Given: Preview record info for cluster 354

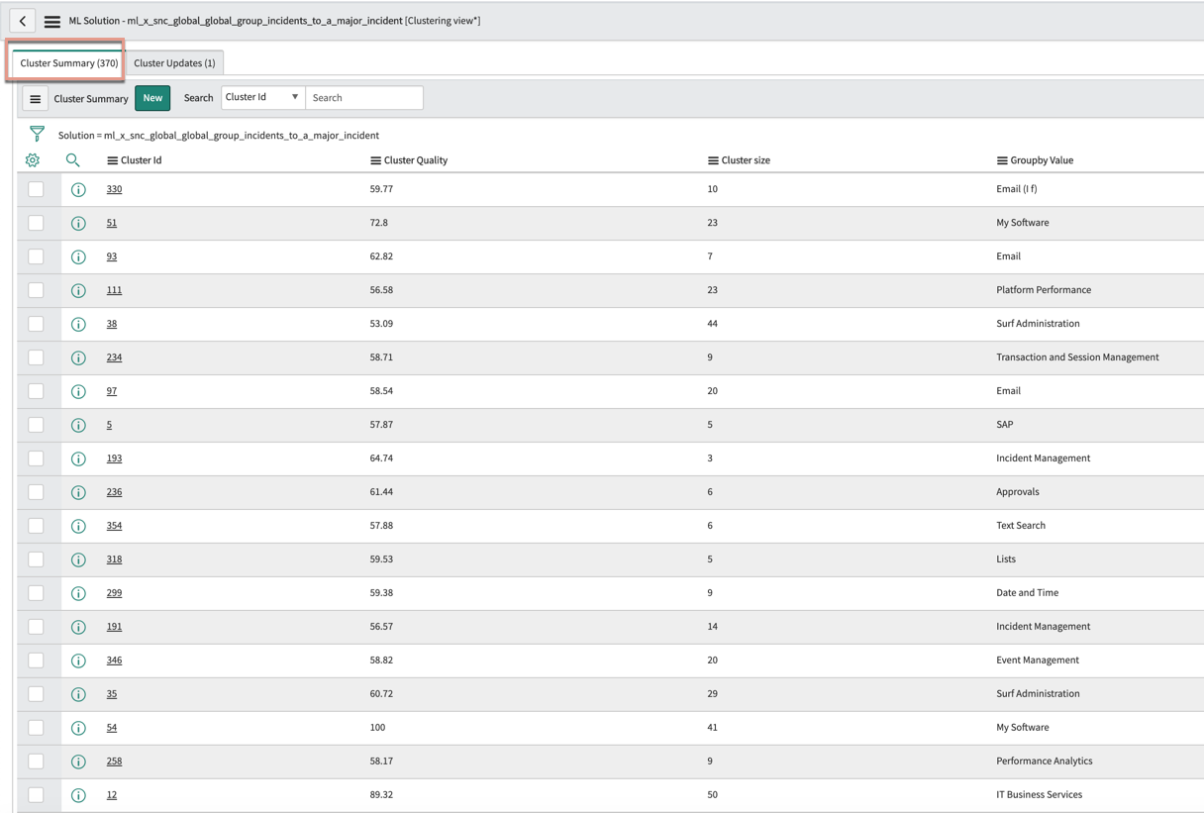Looking at the screenshot, I should (78, 526).
